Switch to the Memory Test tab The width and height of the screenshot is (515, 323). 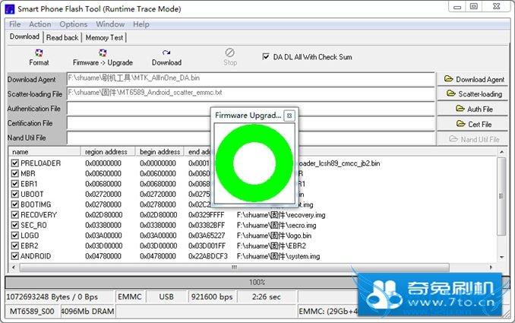click(105, 37)
